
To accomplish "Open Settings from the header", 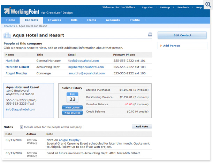I will pos(165,8).
